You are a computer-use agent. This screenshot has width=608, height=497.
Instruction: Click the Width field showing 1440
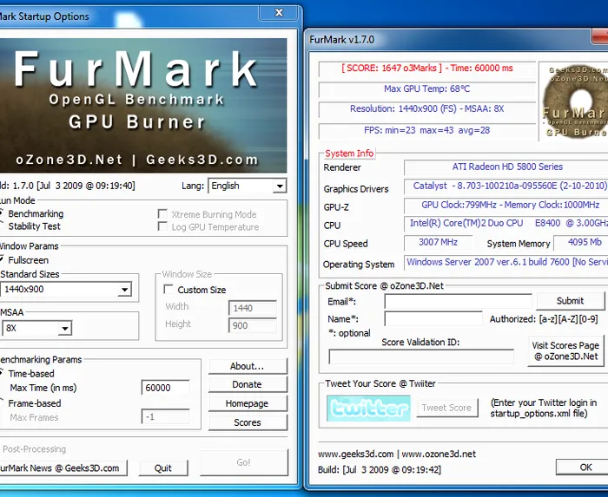pos(253,308)
